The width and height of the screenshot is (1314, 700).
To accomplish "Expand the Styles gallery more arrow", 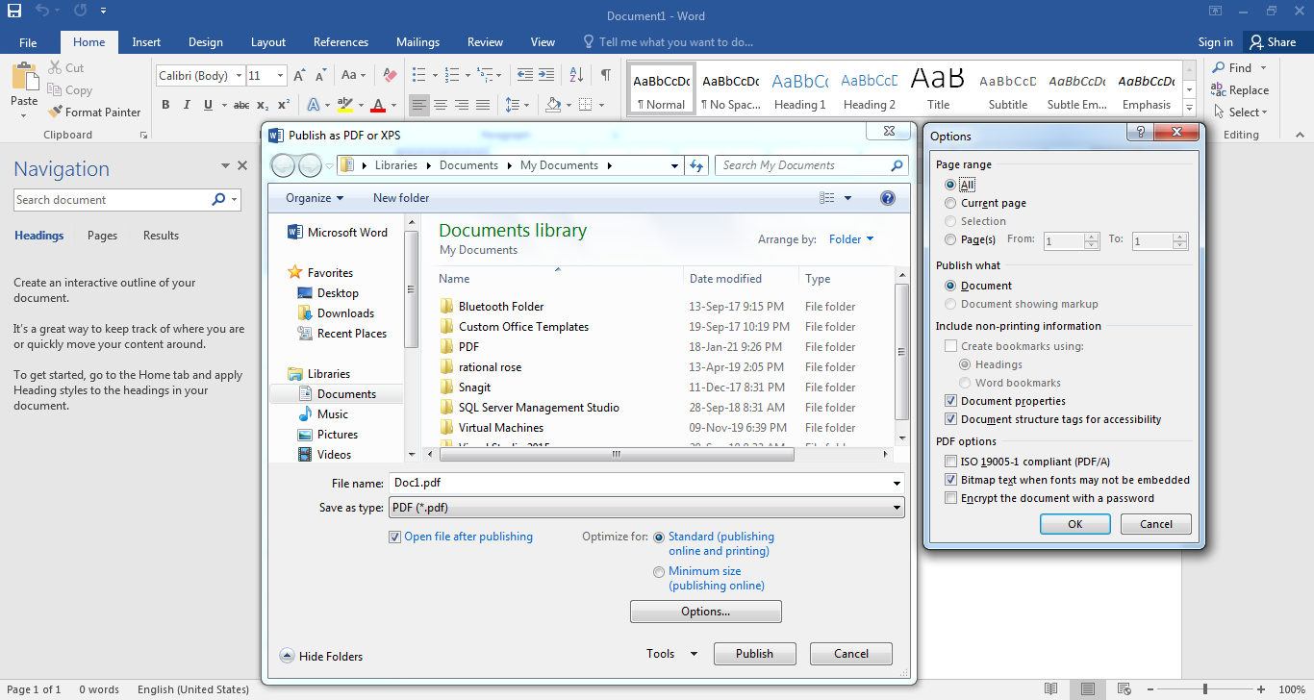I will tap(1190, 110).
